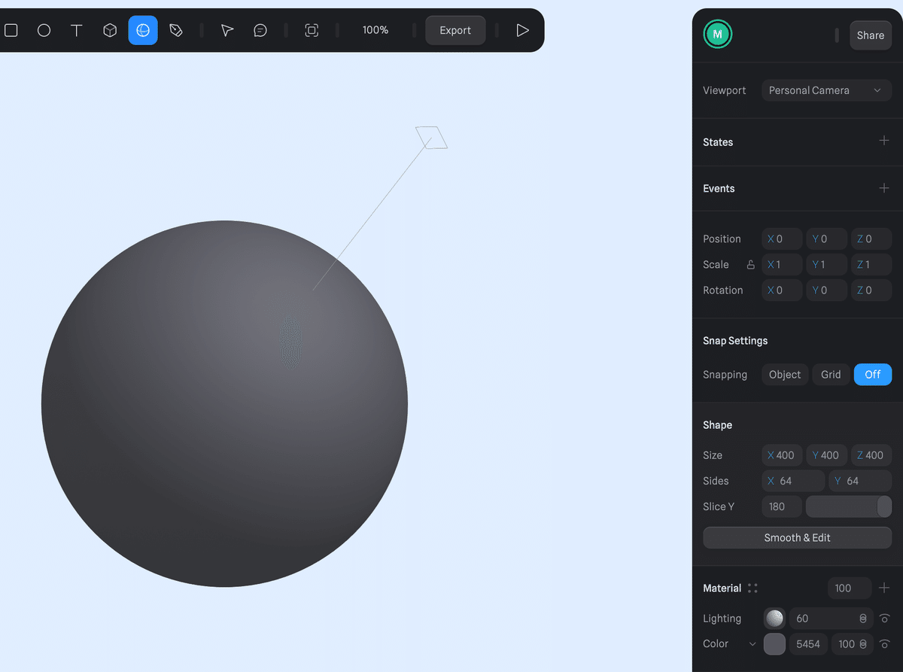Select the Rectangle tool
The image size is (903, 672).
coord(11,30)
